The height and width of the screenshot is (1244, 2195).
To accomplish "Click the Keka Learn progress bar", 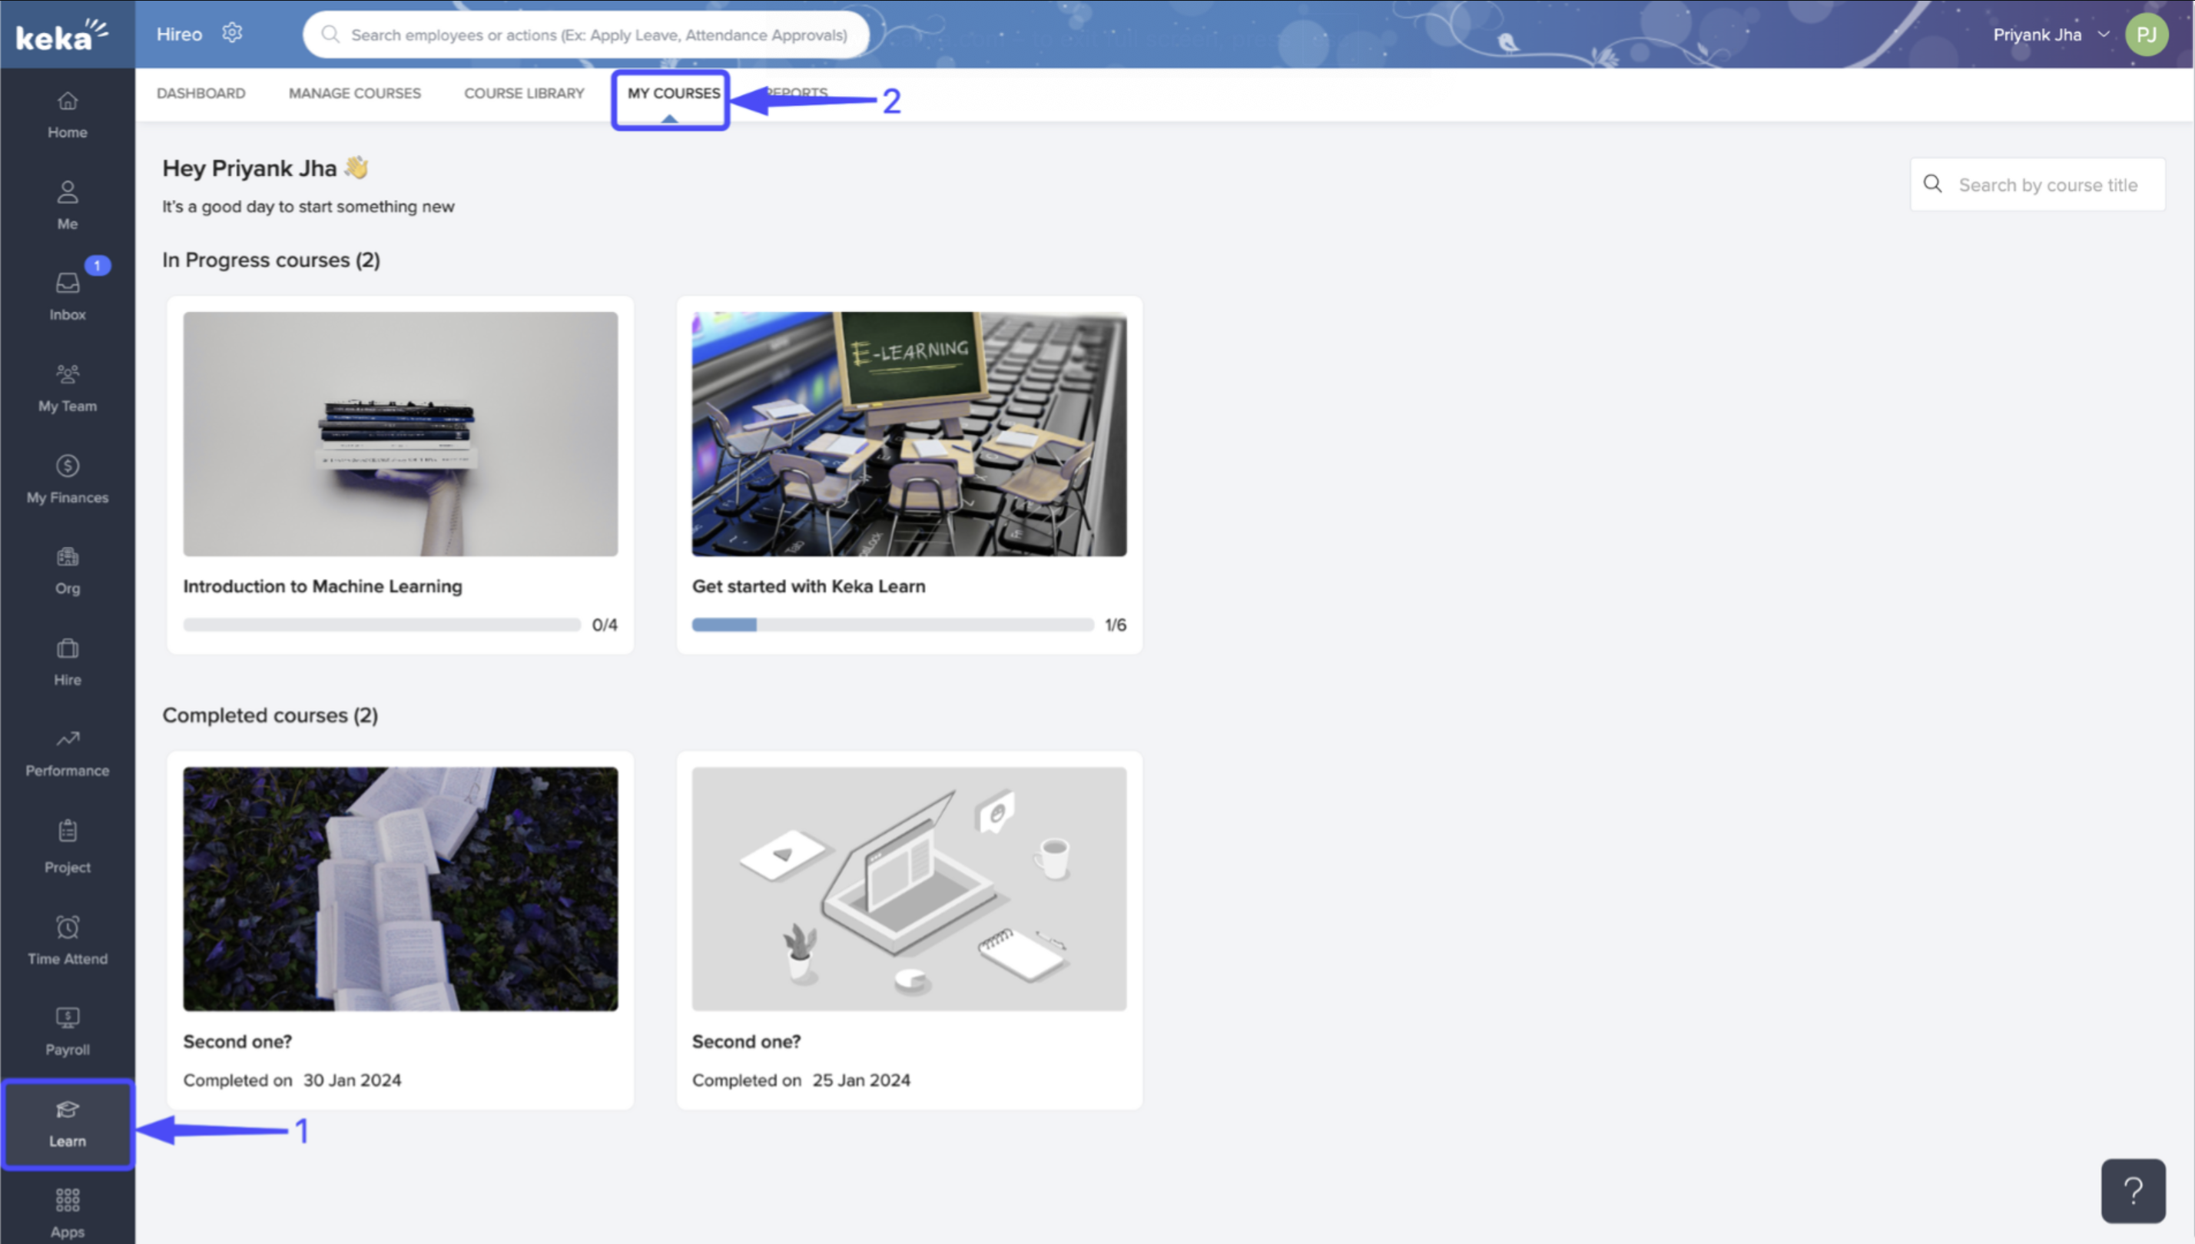I will tap(892, 625).
